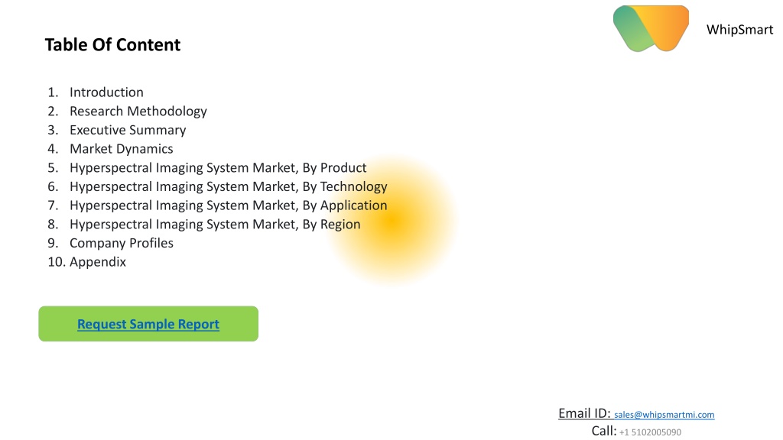Select the Appendix entry

(98, 262)
